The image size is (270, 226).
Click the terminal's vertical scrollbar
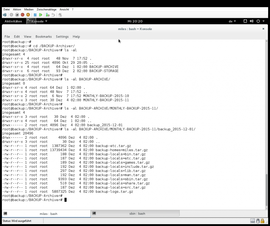pos(267,124)
